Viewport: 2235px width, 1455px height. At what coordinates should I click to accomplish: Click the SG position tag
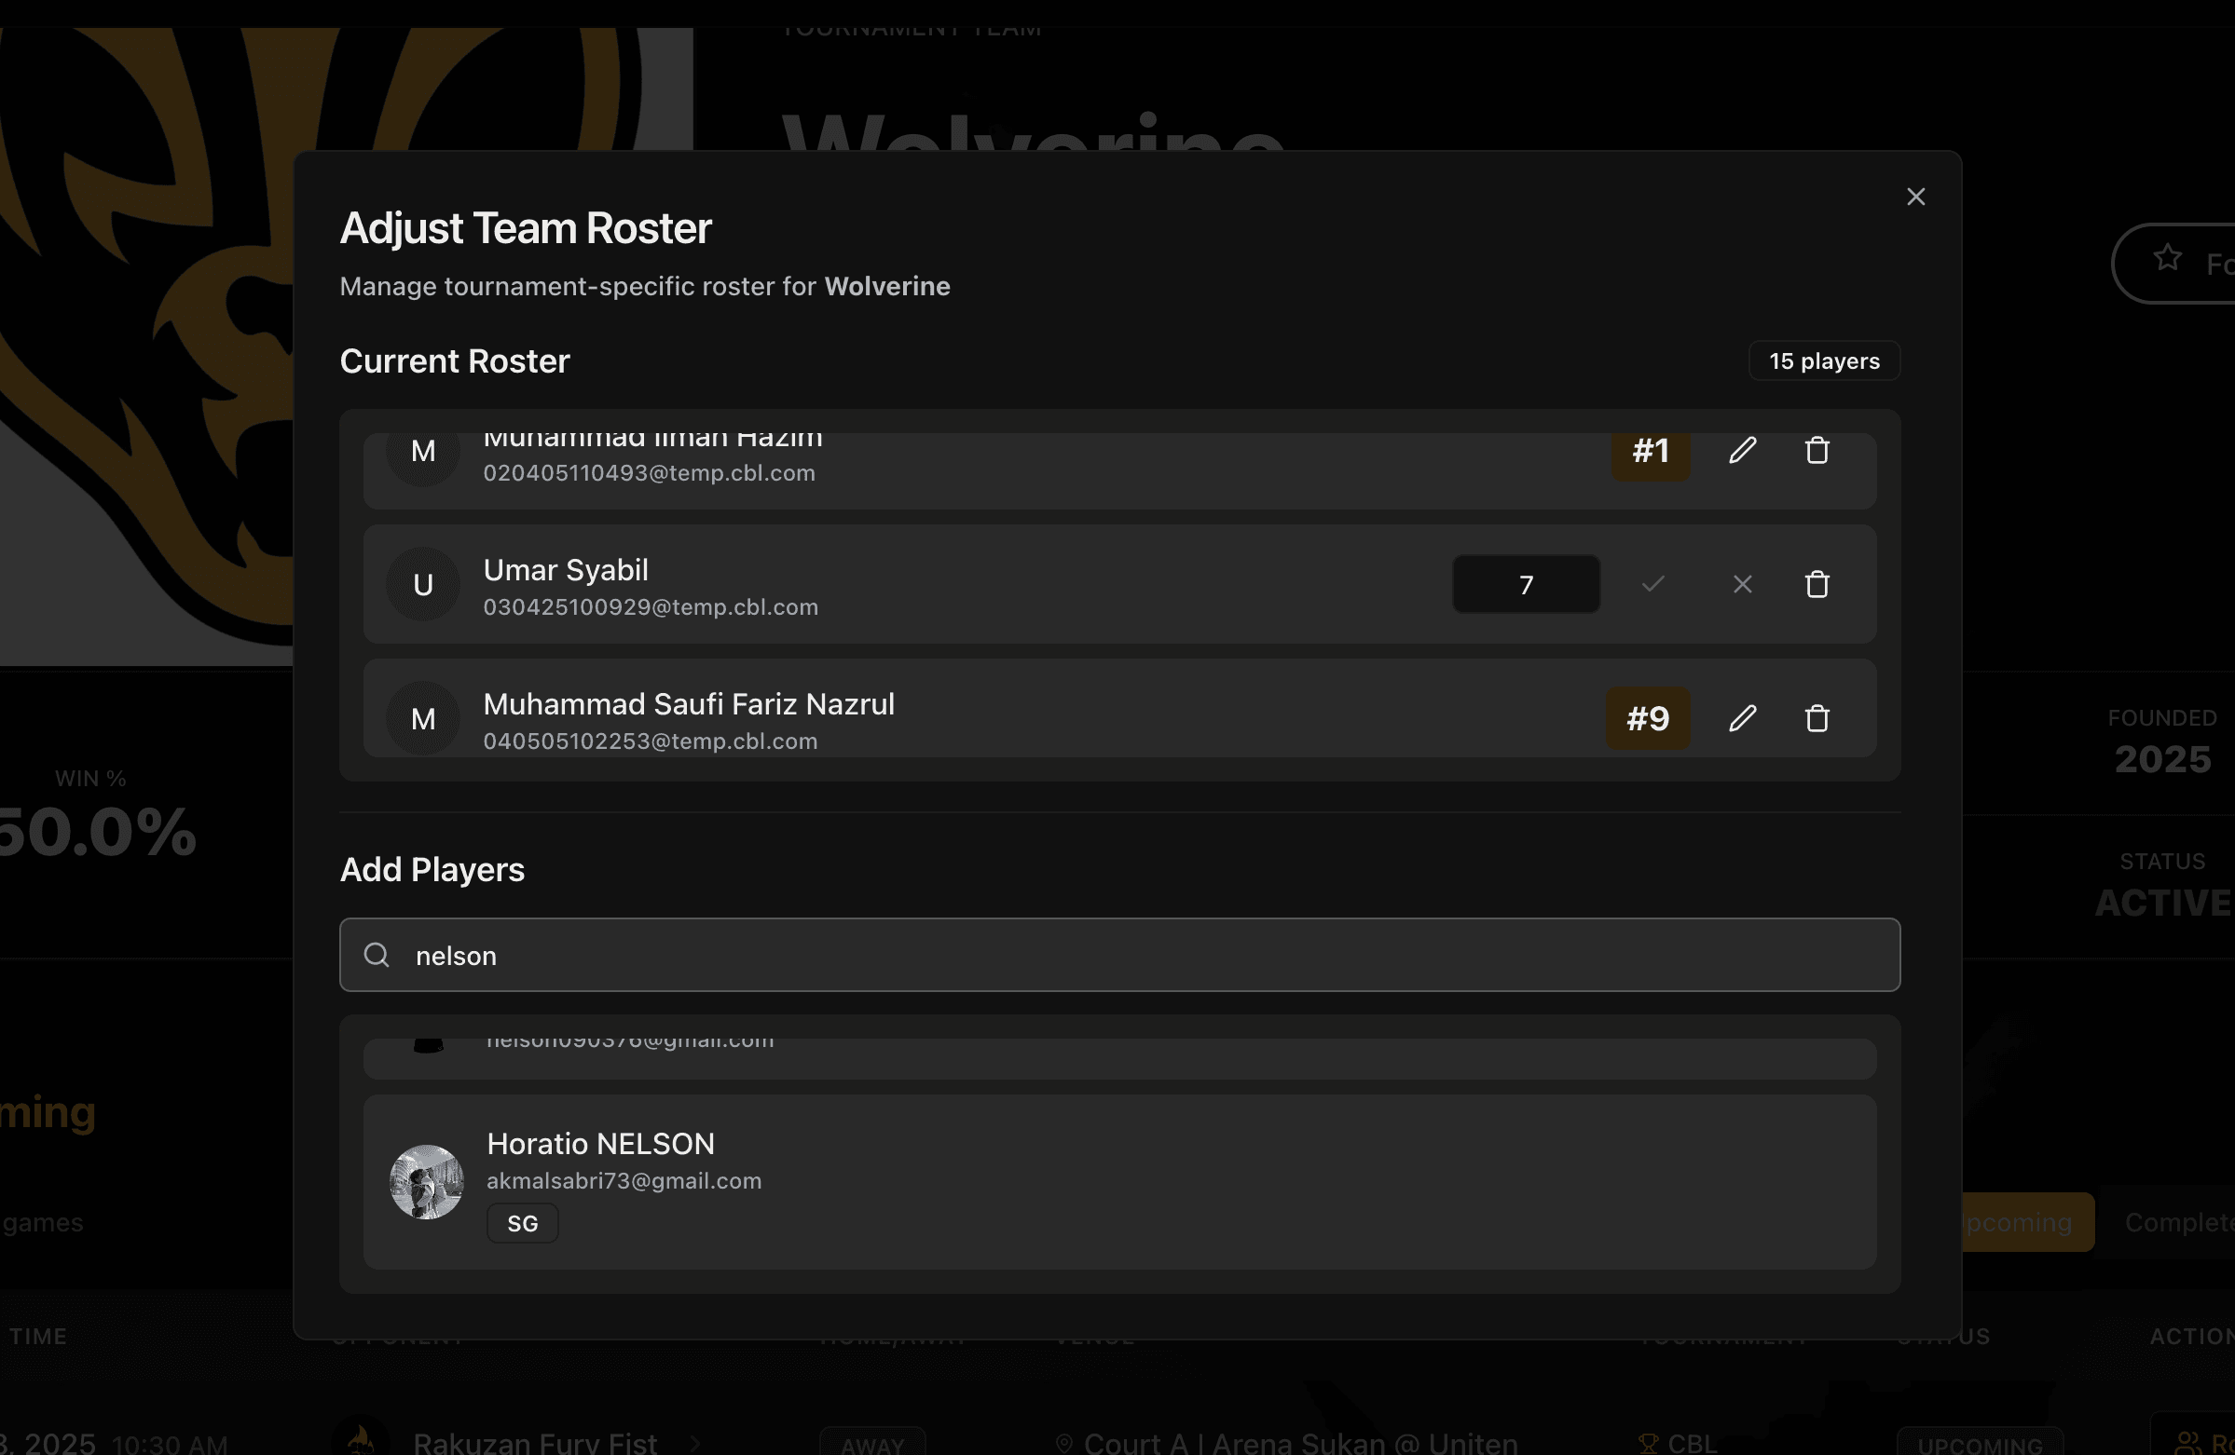coord(522,1223)
